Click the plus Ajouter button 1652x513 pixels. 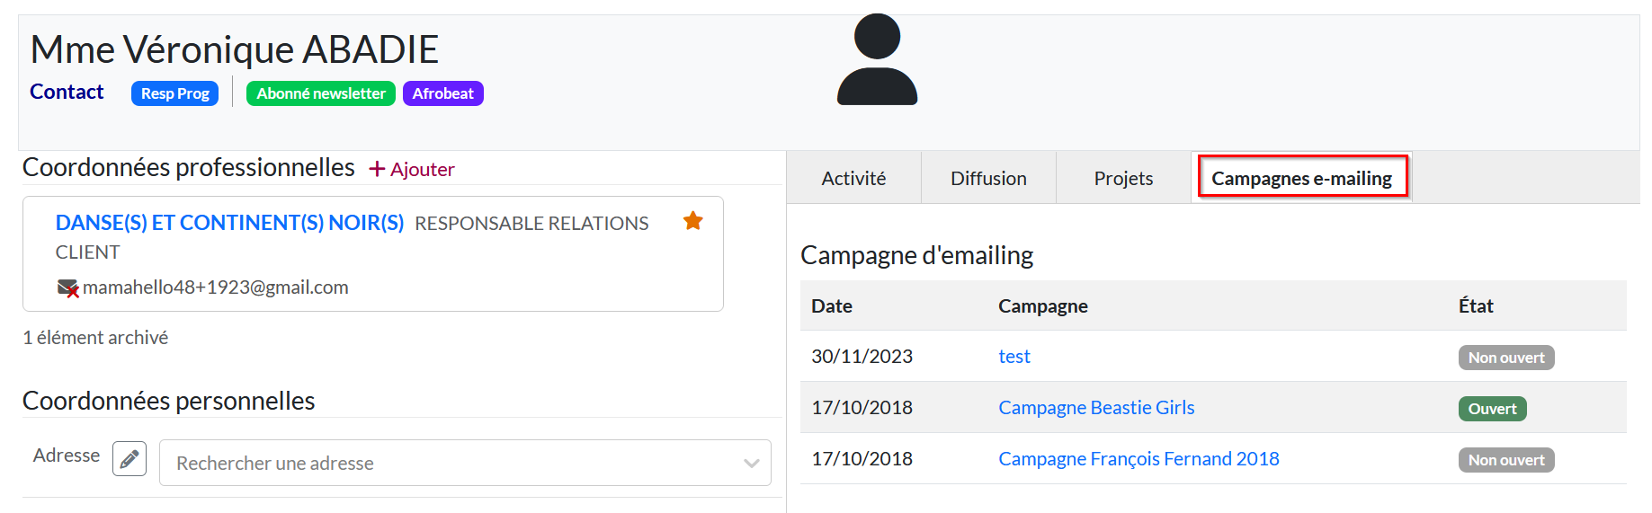point(412,169)
